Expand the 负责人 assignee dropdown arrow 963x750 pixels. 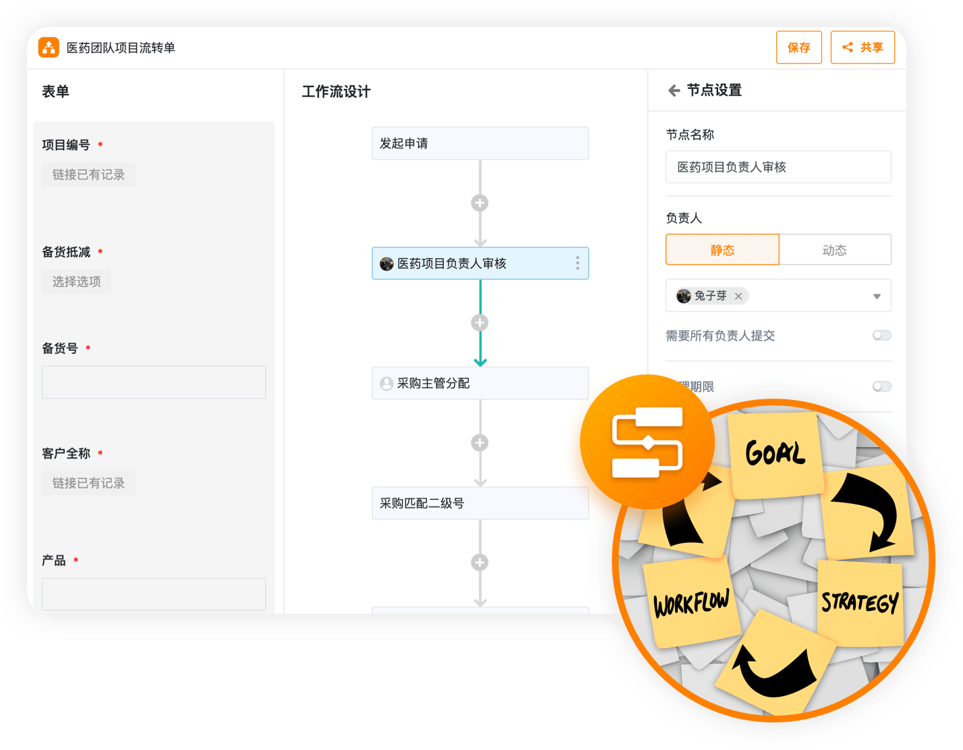(877, 296)
